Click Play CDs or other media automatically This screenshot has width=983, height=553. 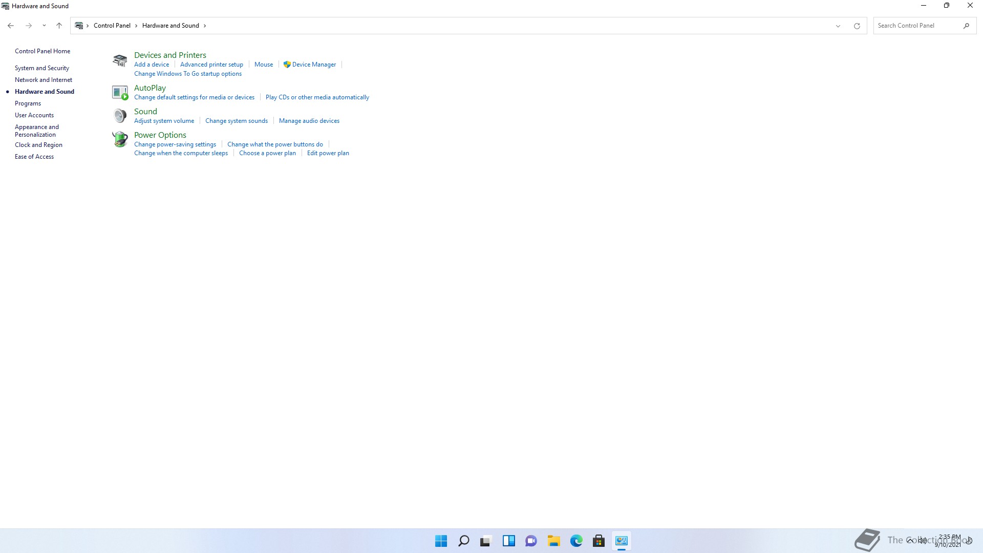click(317, 97)
